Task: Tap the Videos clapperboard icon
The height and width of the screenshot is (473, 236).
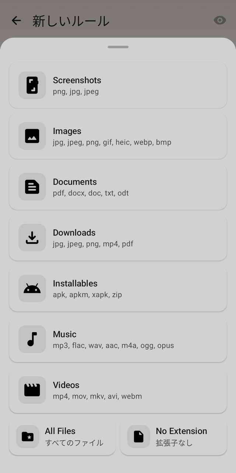Action: (x=32, y=390)
